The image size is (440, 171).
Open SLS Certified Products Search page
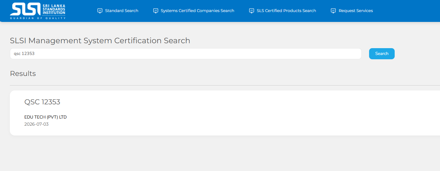click(x=286, y=11)
